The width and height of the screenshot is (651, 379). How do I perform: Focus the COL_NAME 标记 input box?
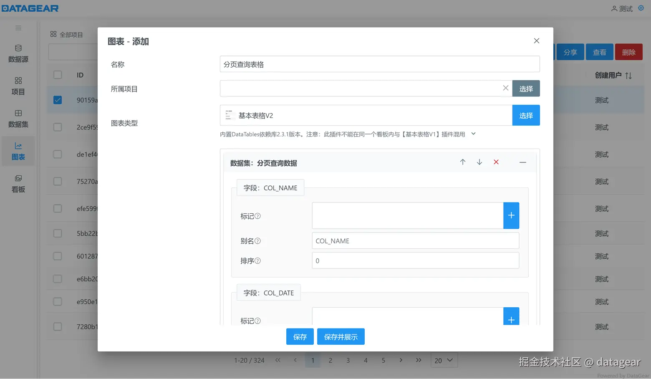click(x=408, y=215)
